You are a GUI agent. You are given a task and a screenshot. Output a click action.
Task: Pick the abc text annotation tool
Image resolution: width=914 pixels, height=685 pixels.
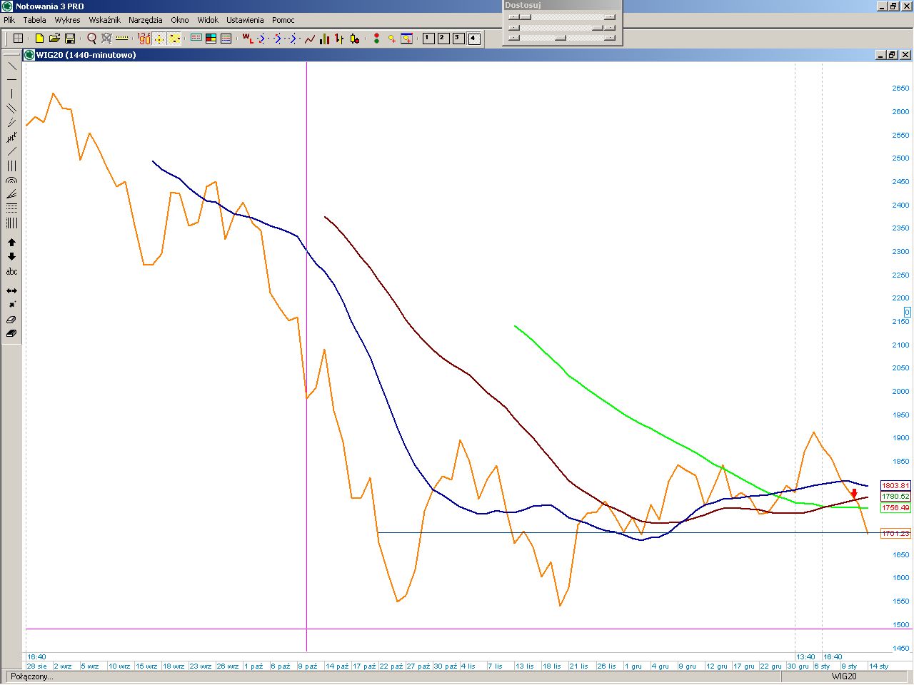click(11, 272)
